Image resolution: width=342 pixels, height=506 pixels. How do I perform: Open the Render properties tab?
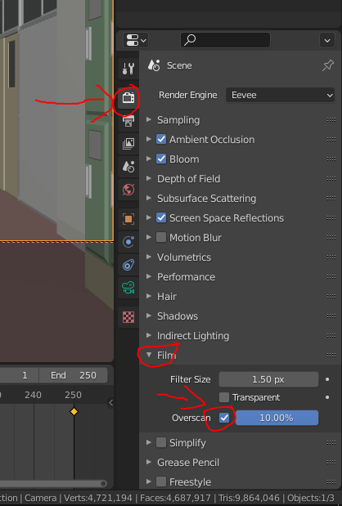[x=128, y=98]
